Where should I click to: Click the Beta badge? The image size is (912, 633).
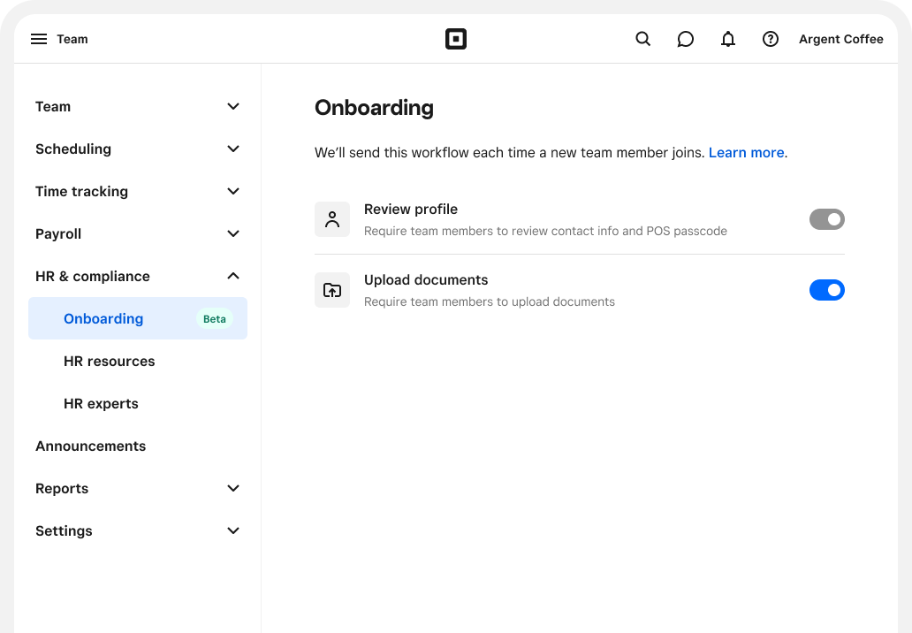pos(215,319)
